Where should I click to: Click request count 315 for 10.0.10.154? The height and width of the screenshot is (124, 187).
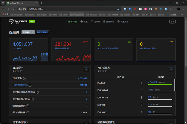150,97
